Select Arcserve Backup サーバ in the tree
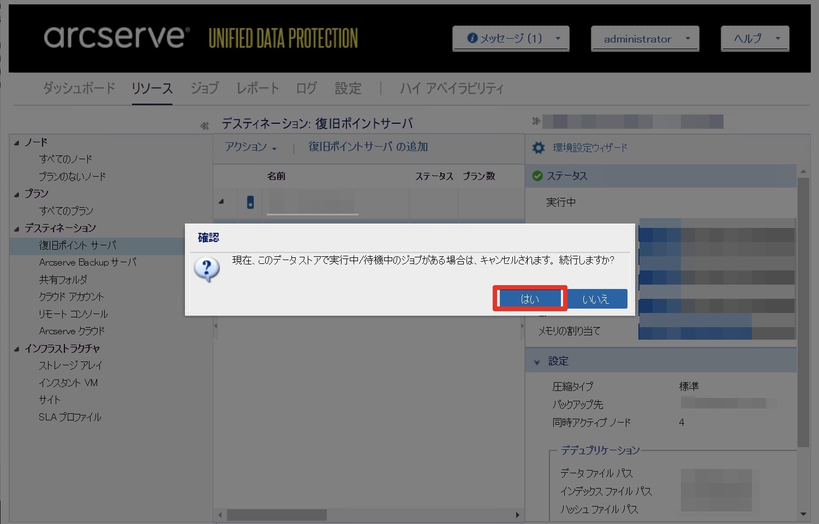The height and width of the screenshot is (524, 819). 88,262
